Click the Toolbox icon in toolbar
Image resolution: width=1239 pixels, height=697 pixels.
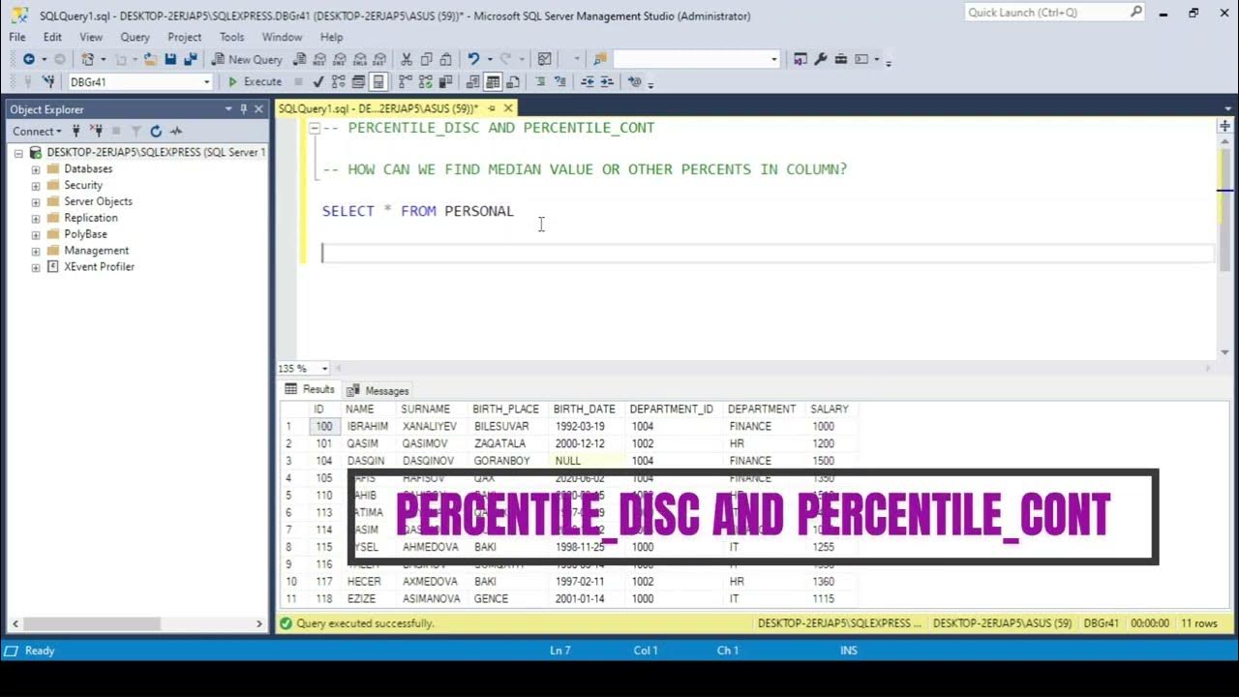pos(840,59)
